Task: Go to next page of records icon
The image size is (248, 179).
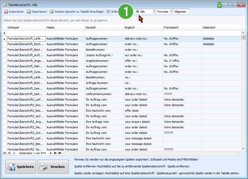Action: (x=55, y=153)
